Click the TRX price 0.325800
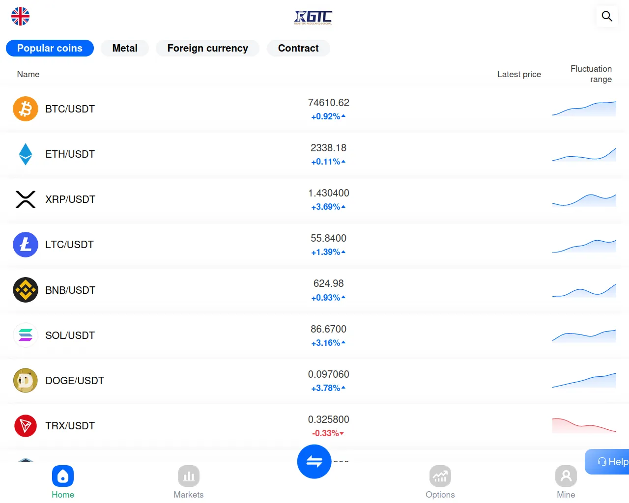Screen dimensions: 629x503 (329, 419)
